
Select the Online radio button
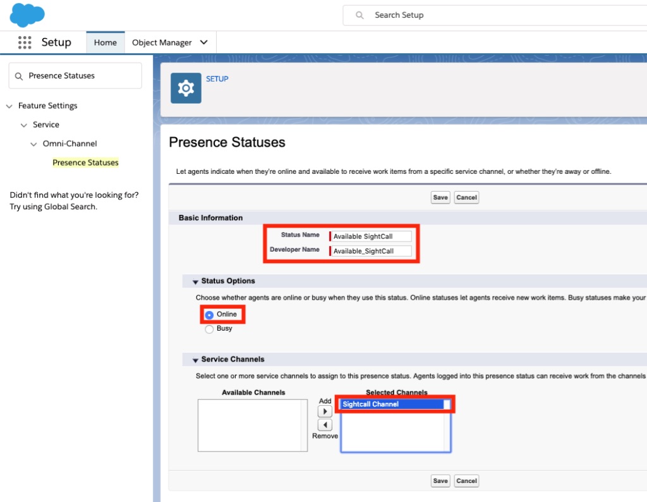click(x=209, y=315)
